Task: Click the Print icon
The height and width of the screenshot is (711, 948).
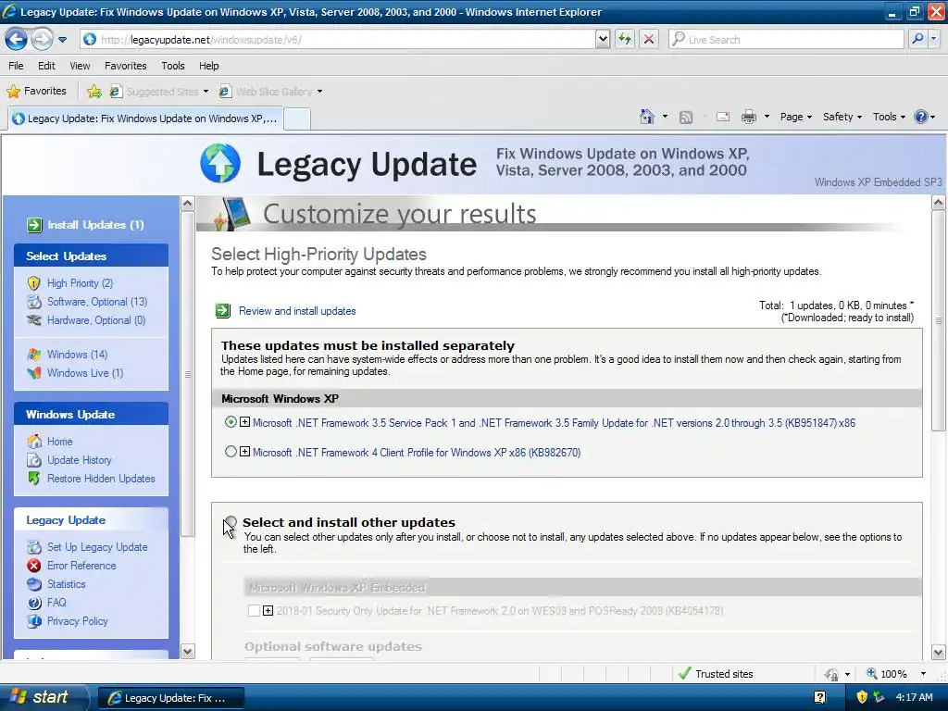Action: 748,117
